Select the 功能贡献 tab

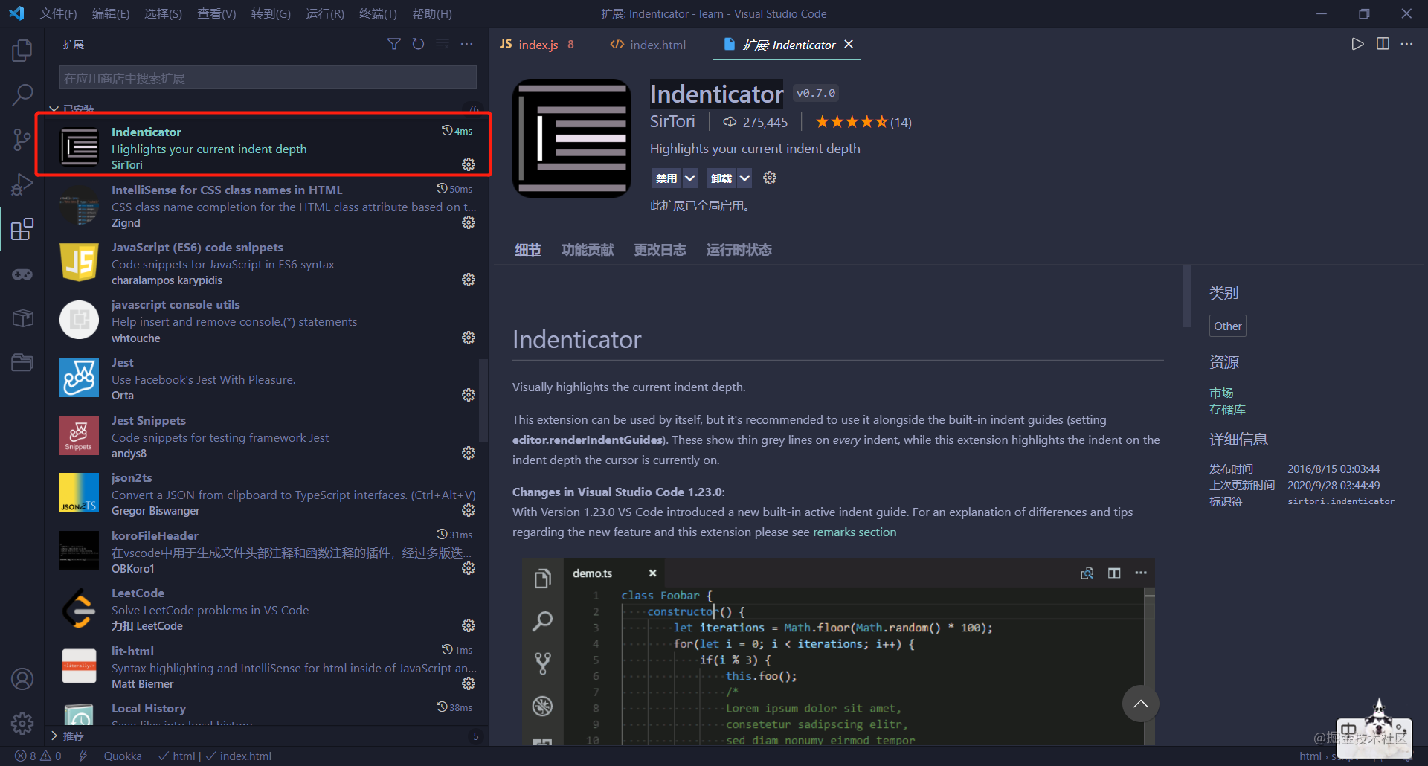point(588,250)
